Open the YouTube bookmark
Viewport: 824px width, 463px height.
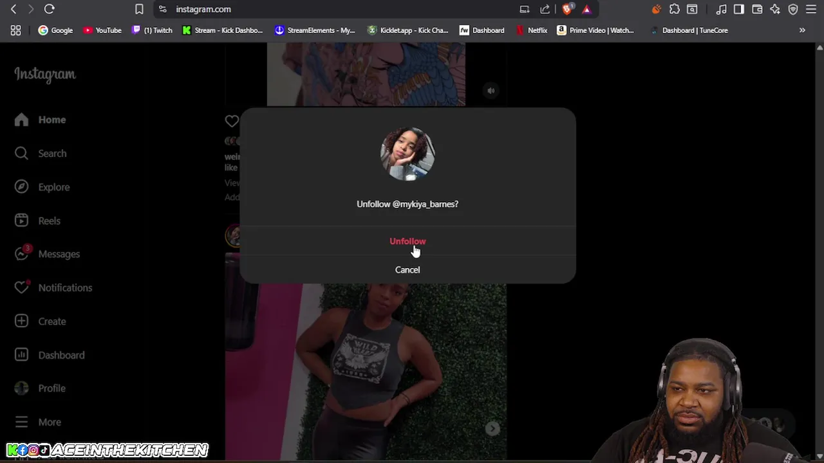point(102,30)
